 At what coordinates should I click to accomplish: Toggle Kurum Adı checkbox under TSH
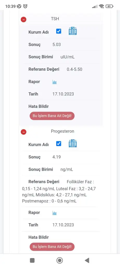(59, 31)
